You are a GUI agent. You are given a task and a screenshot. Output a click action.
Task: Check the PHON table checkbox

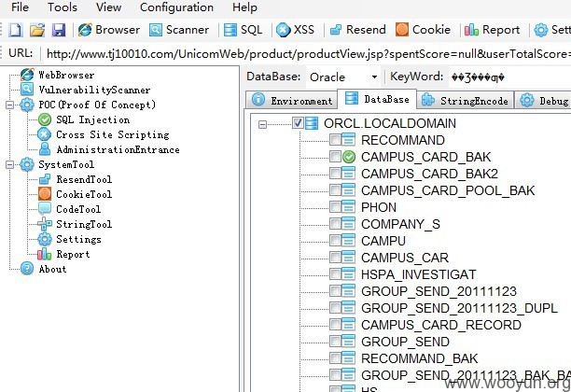coord(335,206)
